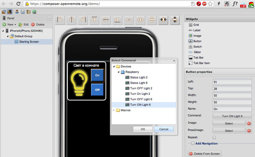
Task: Align selected widgets to top edge
Action: tap(94, 20)
